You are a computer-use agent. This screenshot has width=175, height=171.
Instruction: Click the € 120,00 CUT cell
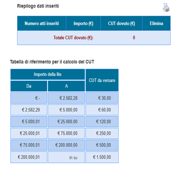tap(102, 122)
